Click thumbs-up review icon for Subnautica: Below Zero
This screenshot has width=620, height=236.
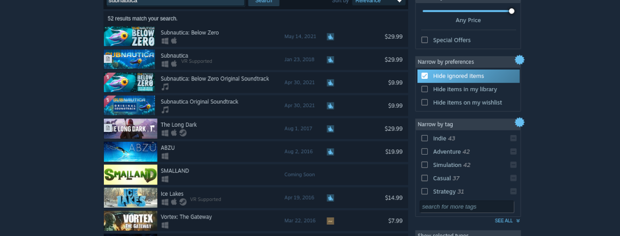click(330, 37)
